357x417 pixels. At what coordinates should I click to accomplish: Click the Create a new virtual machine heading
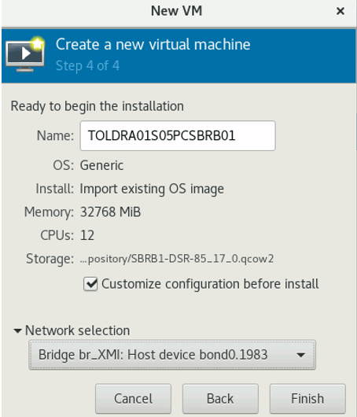click(153, 44)
